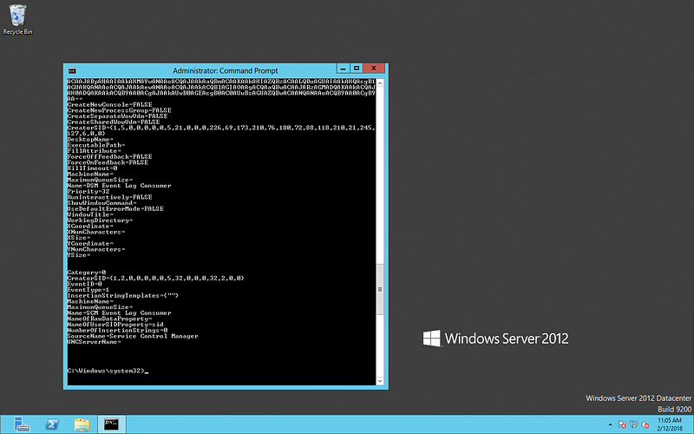Open Windows PowerShell from the taskbar
Viewport: 694px width, 434px height.
pyautogui.click(x=52, y=424)
